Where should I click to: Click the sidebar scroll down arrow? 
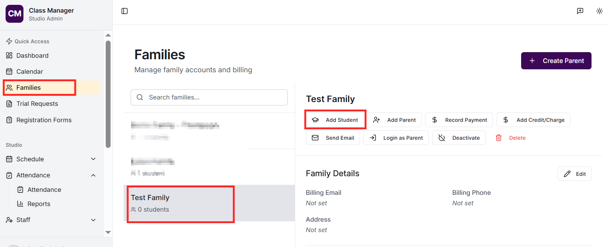(108, 232)
